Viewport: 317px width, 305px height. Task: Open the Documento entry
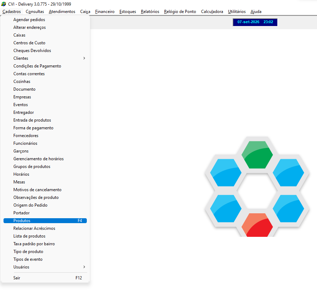45,89
